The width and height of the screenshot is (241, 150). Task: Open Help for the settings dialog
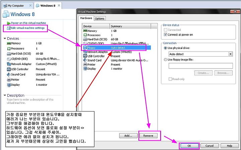[230, 146]
